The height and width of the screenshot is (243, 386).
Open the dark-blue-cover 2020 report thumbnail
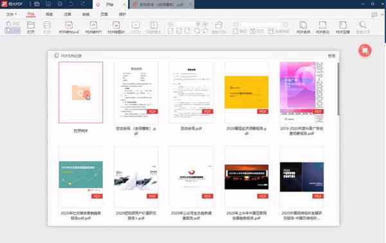pos(302,177)
